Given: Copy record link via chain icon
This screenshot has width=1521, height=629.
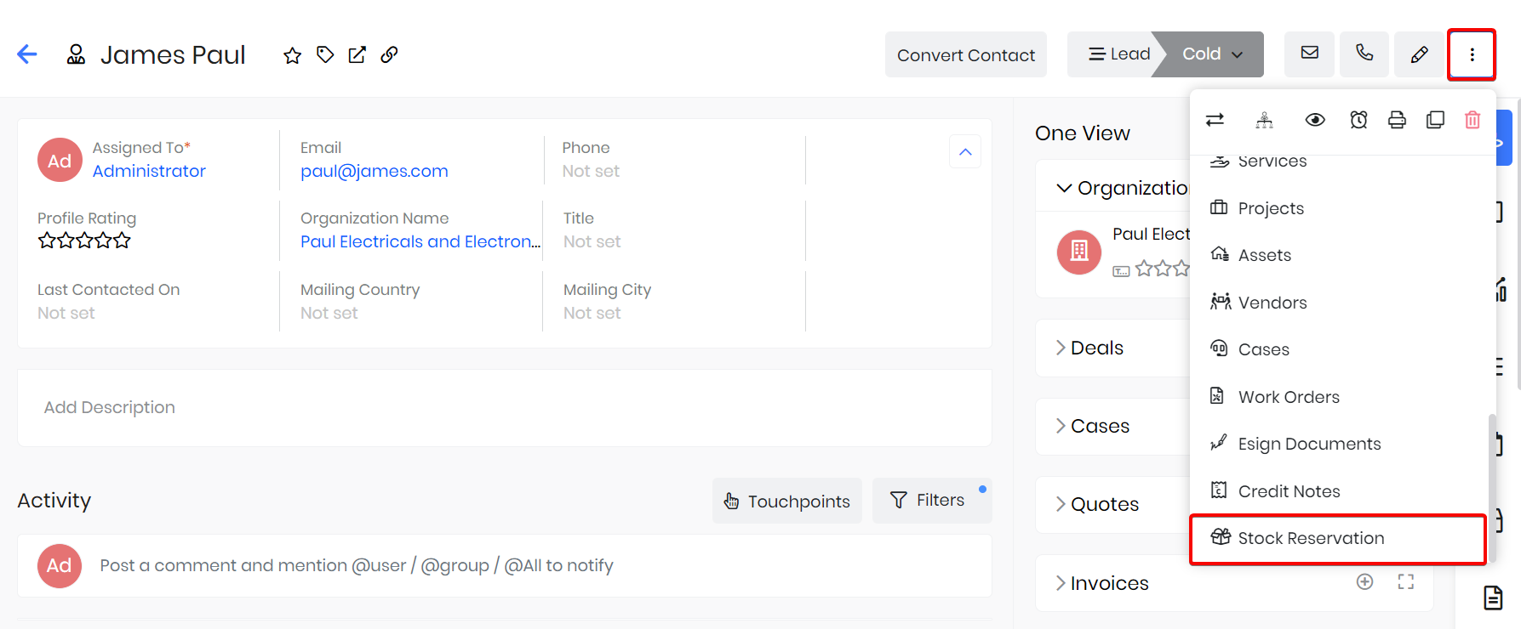Looking at the screenshot, I should (x=389, y=55).
